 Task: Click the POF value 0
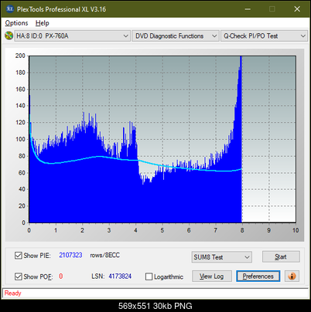[61, 276]
